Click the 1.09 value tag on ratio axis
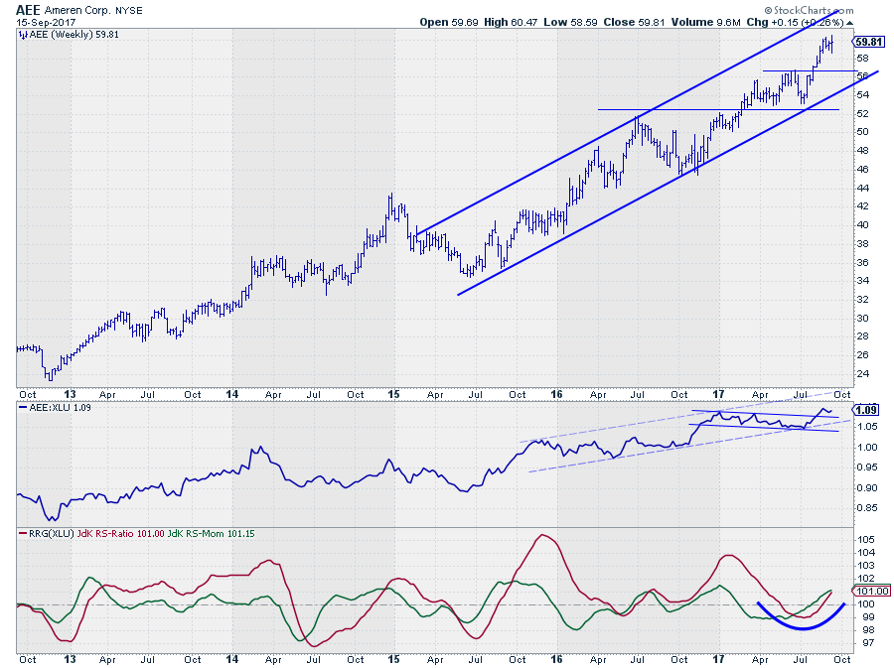 pos(866,410)
